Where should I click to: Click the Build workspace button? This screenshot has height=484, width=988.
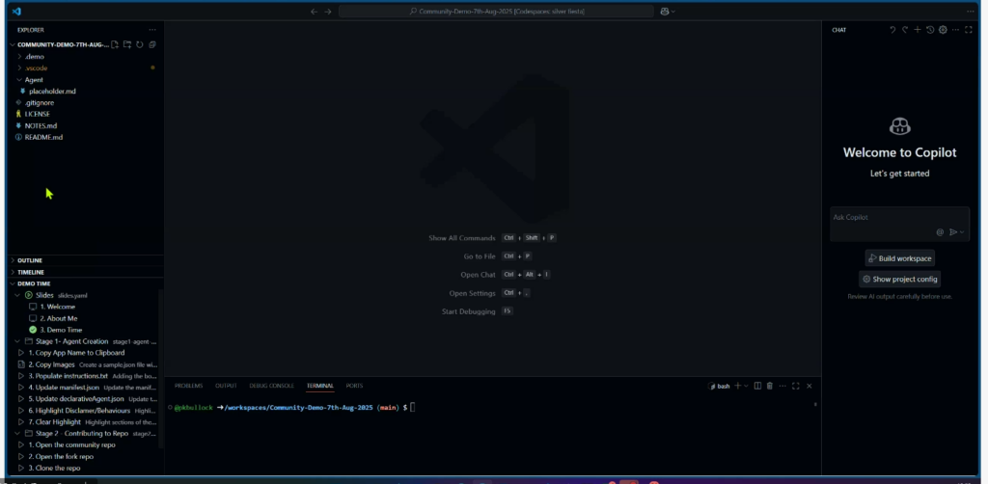click(x=899, y=258)
